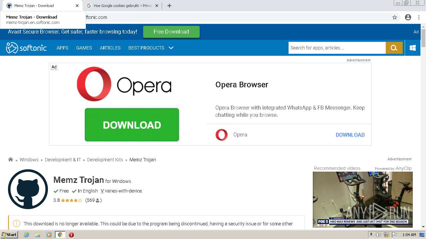Click the orange search magnifier button

394,48
